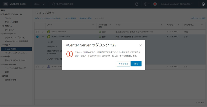Open the ノード column filter
The height and width of the screenshot is (107, 207).
[x=93, y=25]
